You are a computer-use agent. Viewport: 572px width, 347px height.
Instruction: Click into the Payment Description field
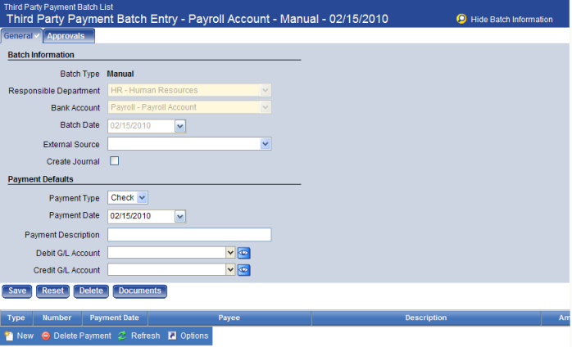[189, 235]
